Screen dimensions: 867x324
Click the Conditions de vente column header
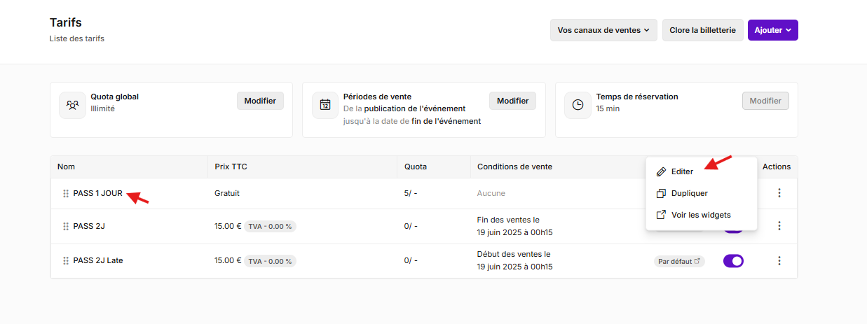click(x=514, y=167)
